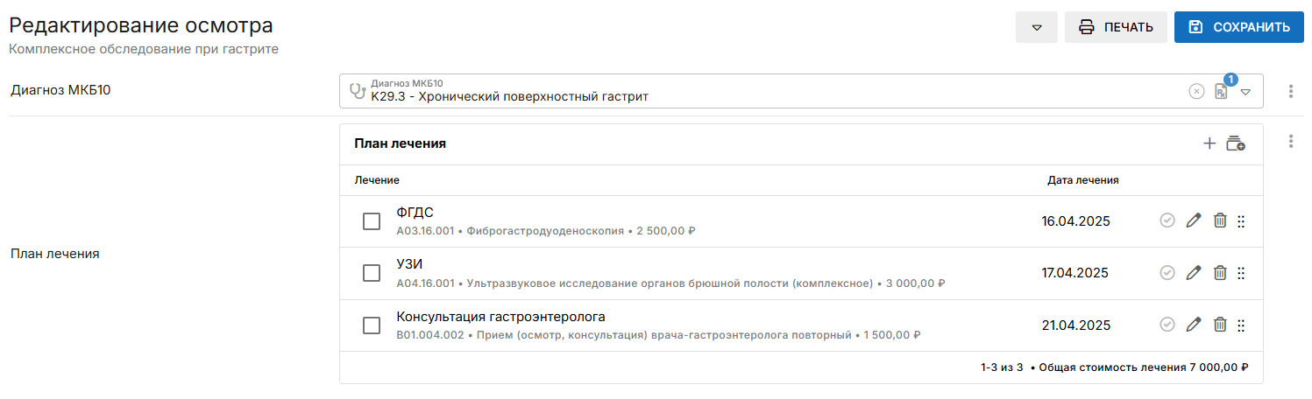Mark ФГДС treatment as completed

(x=1167, y=221)
